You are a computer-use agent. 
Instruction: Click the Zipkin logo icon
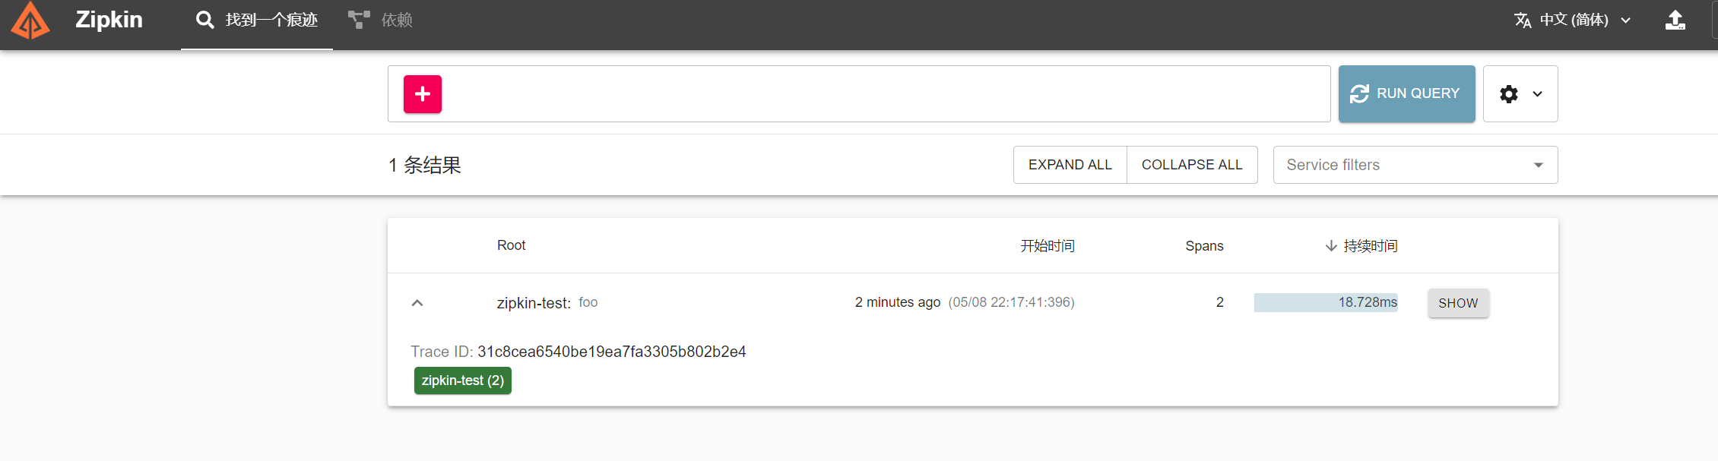tap(30, 21)
